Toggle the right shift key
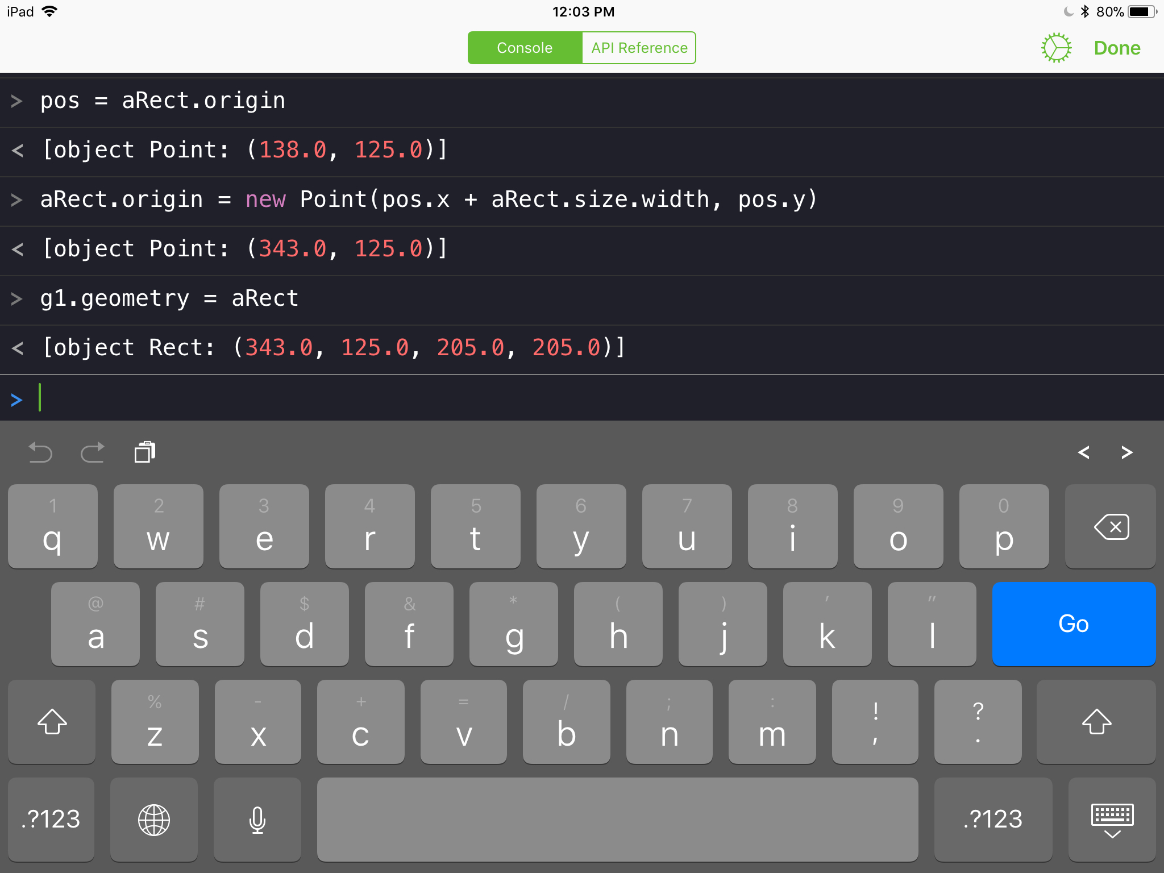Image resolution: width=1164 pixels, height=873 pixels. tap(1096, 722)
